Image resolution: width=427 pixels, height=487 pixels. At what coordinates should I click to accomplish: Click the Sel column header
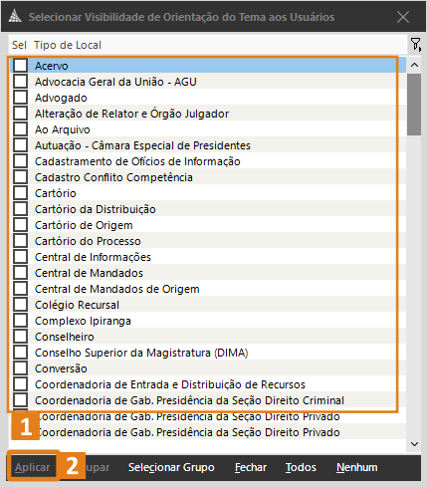click(x=19, y=45)
